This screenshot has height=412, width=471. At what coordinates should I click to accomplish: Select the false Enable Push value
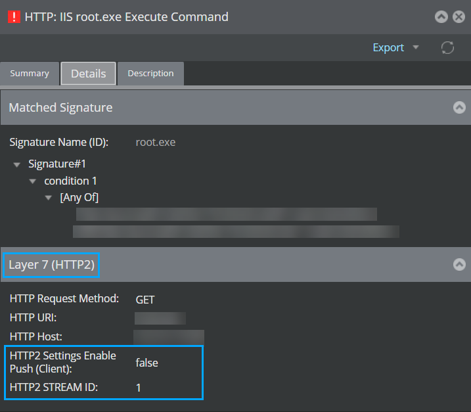146,363
